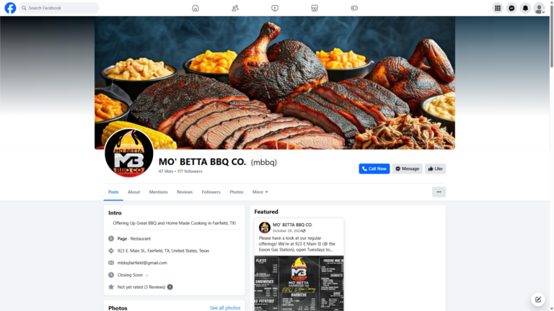Click the Call Now button

(374, 168)
